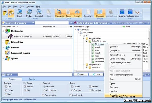152x103 pixels.
Task: Toggle the Registry Keys checkbox
Action: coord(6,87)
